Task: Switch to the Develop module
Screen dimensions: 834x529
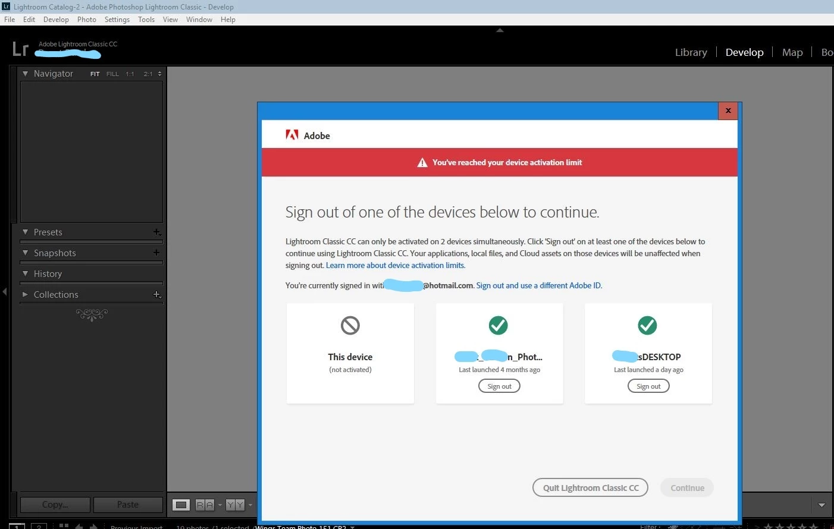Action: pos(744,52)
